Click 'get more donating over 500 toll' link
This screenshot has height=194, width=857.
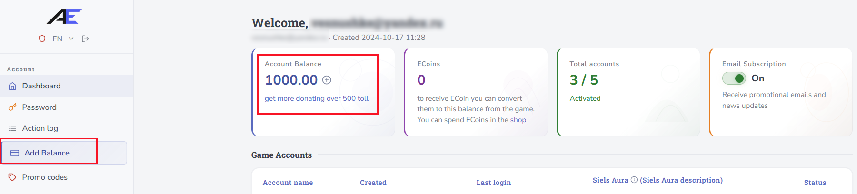pyautogui.click(x=317, y=98)
